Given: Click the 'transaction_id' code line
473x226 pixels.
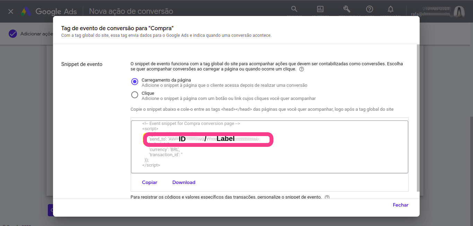Looking at the screenshot, I should [166, 155].
